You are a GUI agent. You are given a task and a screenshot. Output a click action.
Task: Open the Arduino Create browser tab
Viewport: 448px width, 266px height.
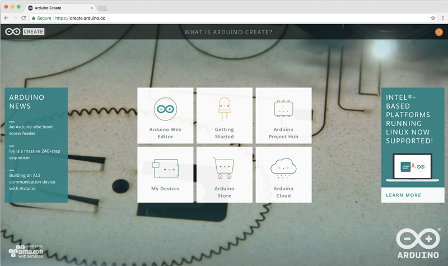coord(59,8)
